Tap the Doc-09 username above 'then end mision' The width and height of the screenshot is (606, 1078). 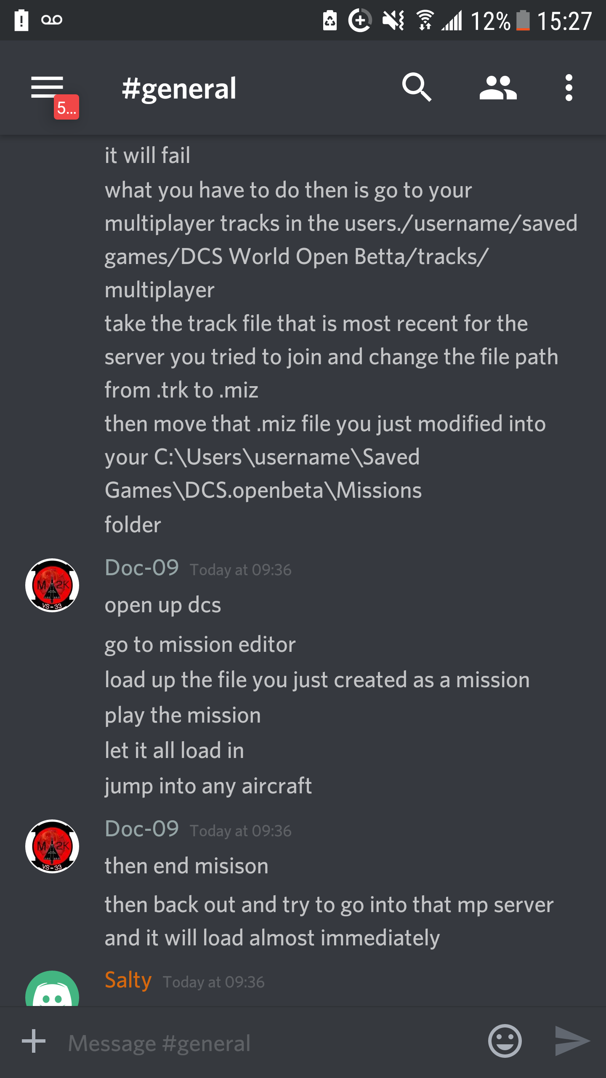pyautogui.click(x=142, y=828)
